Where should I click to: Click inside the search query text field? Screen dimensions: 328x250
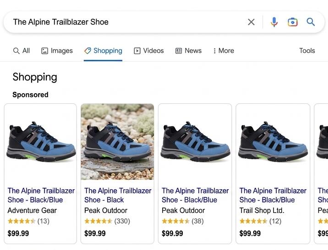pyautogui.click(x=126, y=22)
